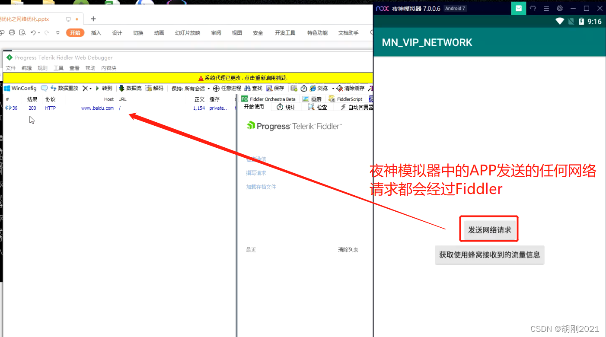606x337 pixels.
Task: Click 撰写请求 link in Fiddler start page
Action: [x=256, y=173]
